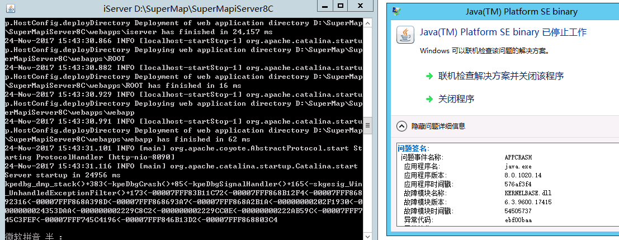This screenshot has height=240, width=619.
Task: Click the 'Windows 可以联机检查该问题的解决方案' message
Action: point(485,50)
